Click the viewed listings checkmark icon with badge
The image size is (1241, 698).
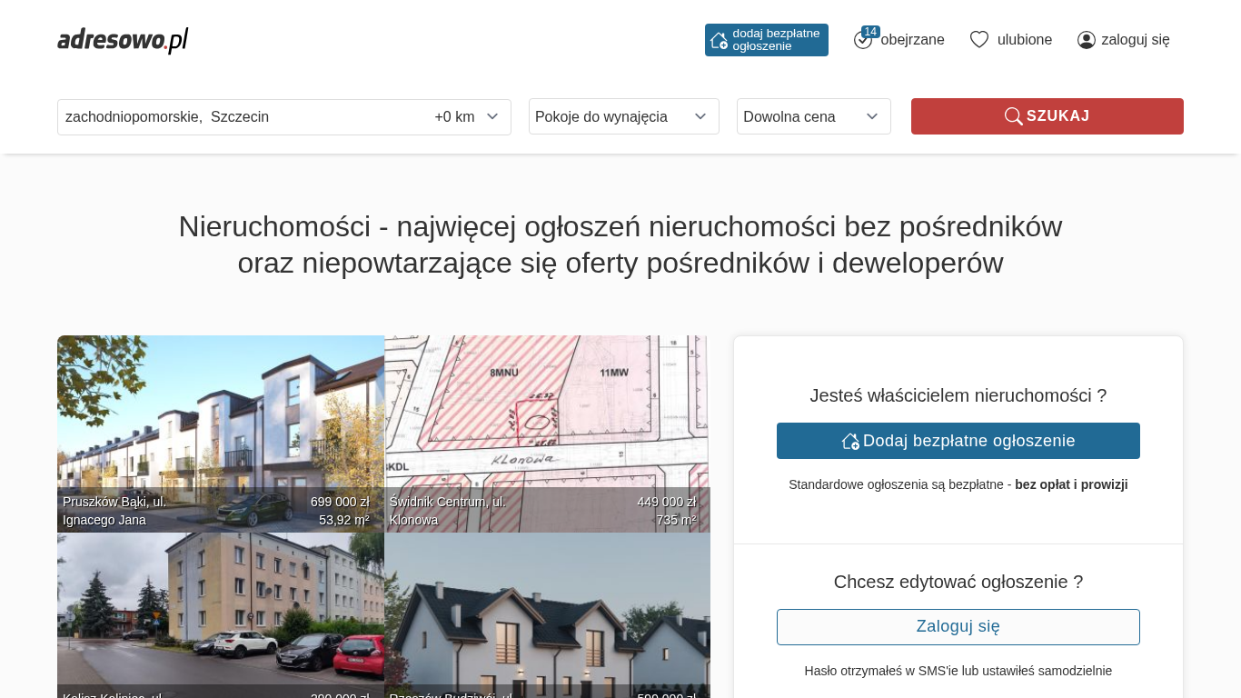coord(863,39)
